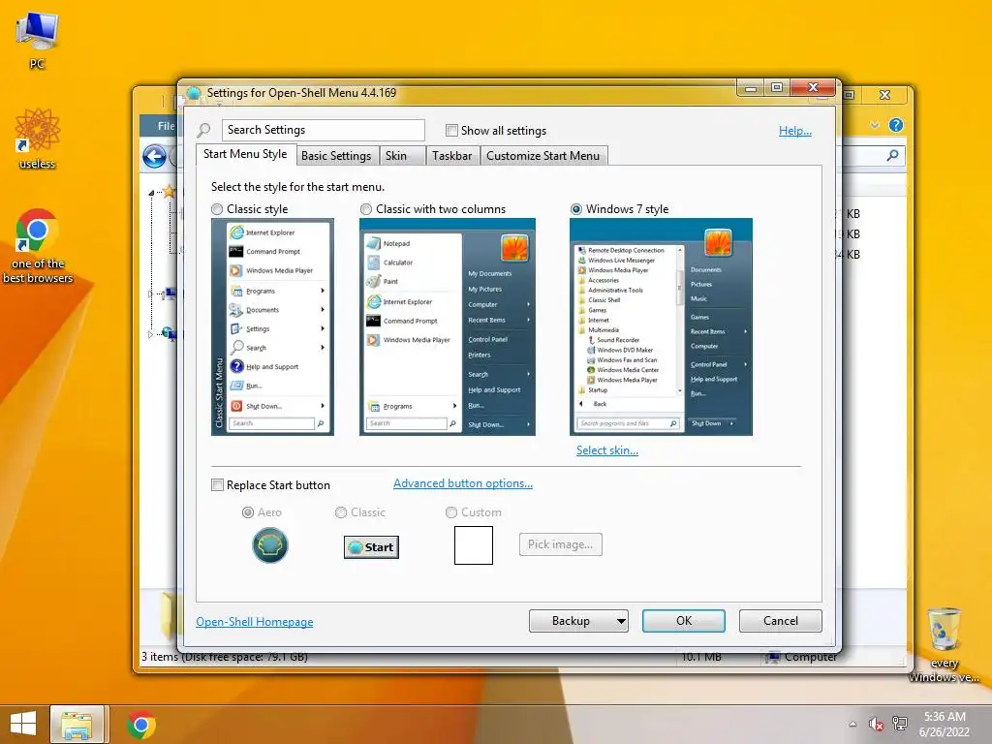Click the empty Custom button image box

(473, 545)
